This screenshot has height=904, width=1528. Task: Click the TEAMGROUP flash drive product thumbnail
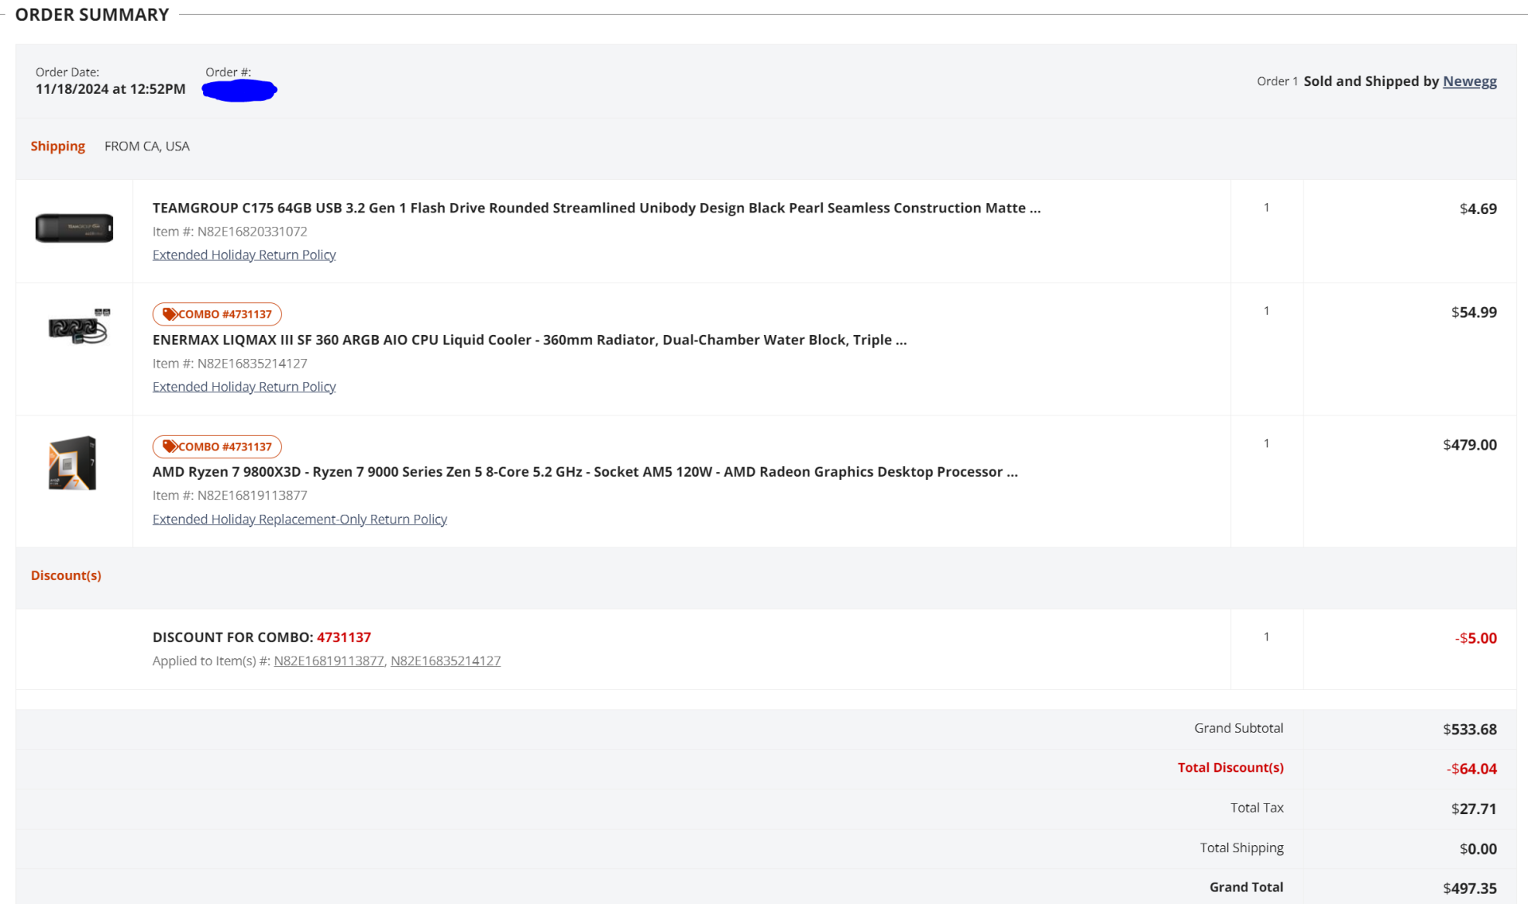pyautogui.click(x=74, y=228)
